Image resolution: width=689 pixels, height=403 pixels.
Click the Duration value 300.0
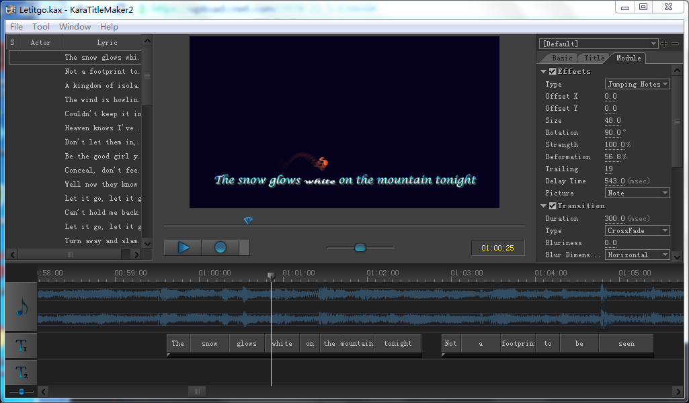pos(614,218)
